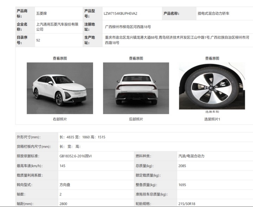
Task: Click header label 产品名称:
Action: coord(171,13)
